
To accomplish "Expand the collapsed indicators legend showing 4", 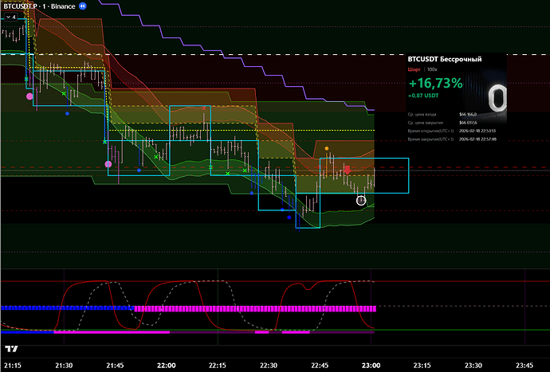I will [10, 16].
